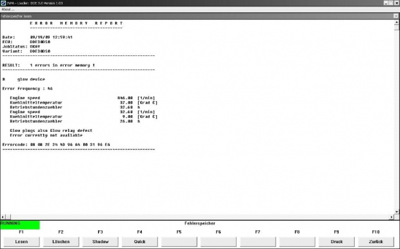
Task: Click the empty F7 function button
Action: click(257, 242)
